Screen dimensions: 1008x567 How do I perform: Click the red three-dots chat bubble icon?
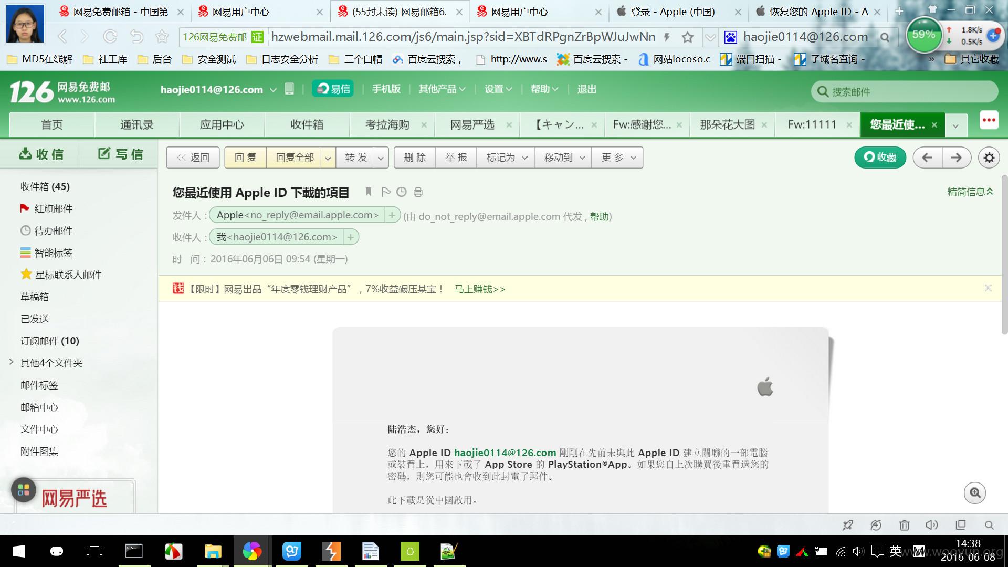click(x=989, y=120)
